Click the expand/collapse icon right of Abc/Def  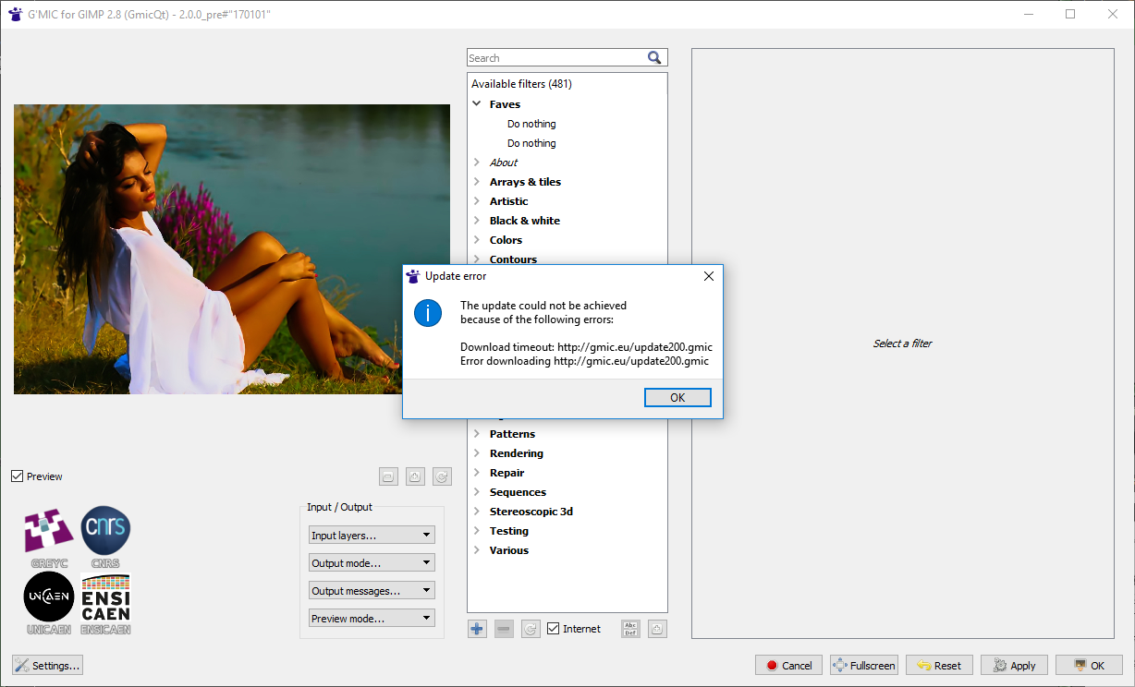[657, 629]
